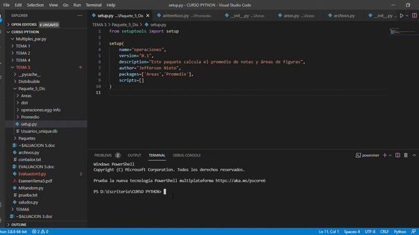The width and height of the screenshot is (419, 235).
Task: Open Evaluacion5.py file
Action: click(32, 174)
